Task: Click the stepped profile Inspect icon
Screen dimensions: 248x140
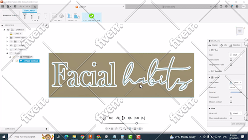Action: tap(77, 16)
